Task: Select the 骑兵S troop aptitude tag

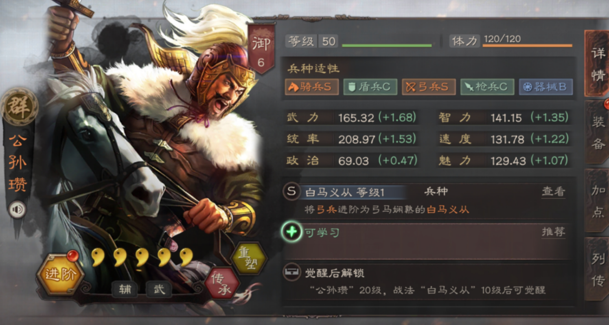Action: 311,87
